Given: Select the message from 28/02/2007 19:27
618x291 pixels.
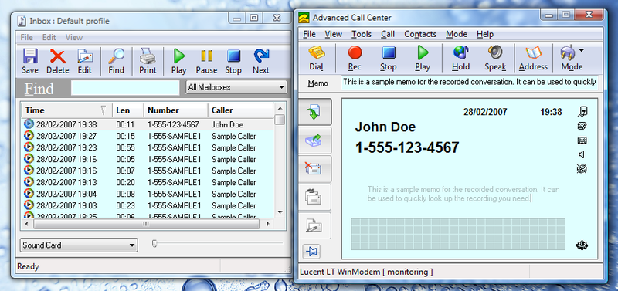Looking at the screenshot, I should pyautogui.click(x=148, y=137).
